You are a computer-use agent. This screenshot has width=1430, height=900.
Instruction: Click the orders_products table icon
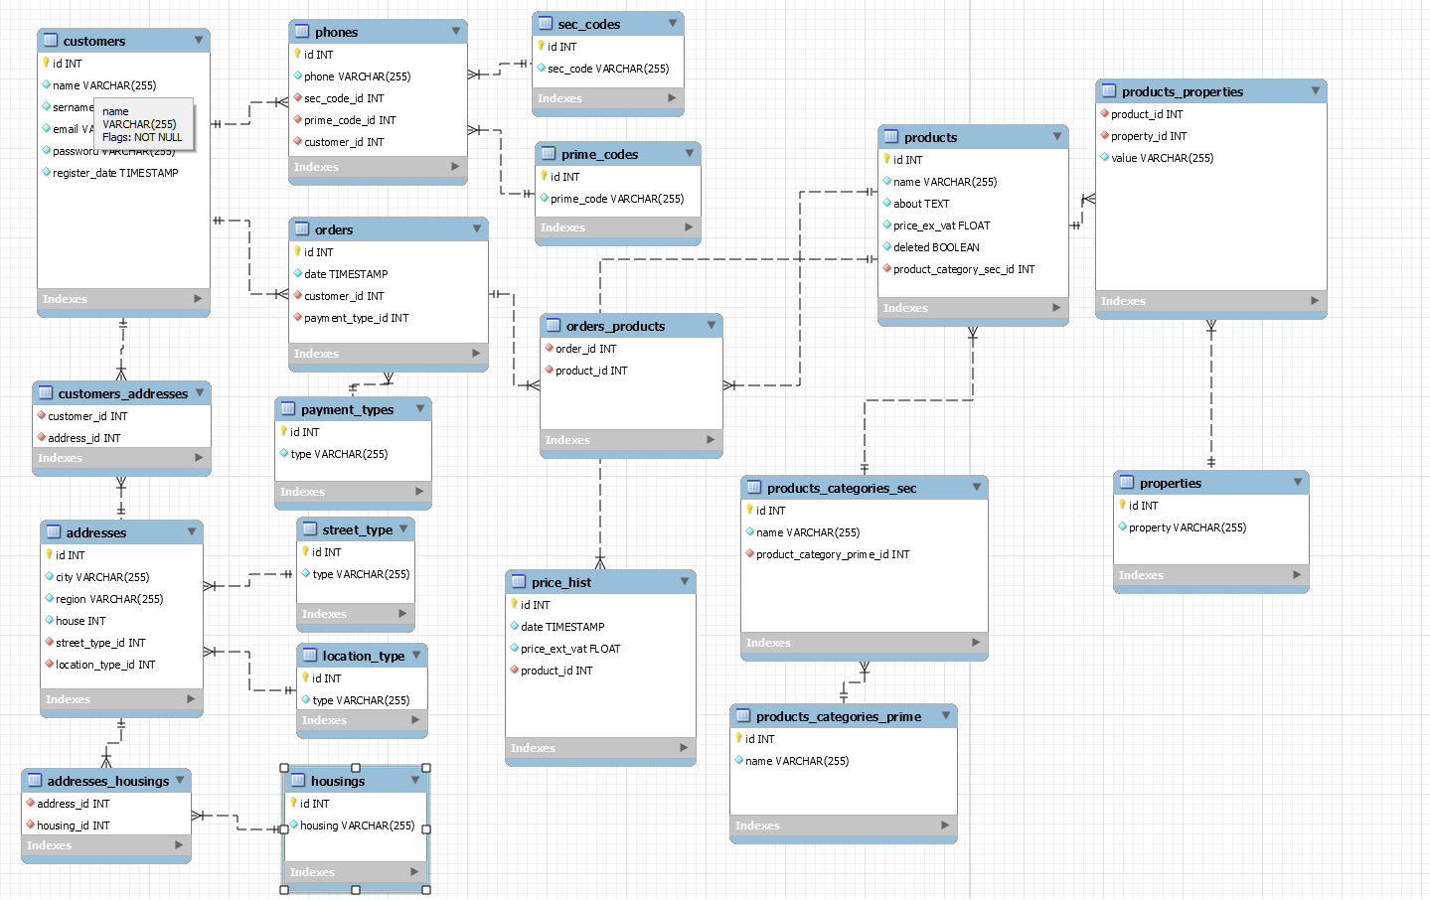point(554,325)
